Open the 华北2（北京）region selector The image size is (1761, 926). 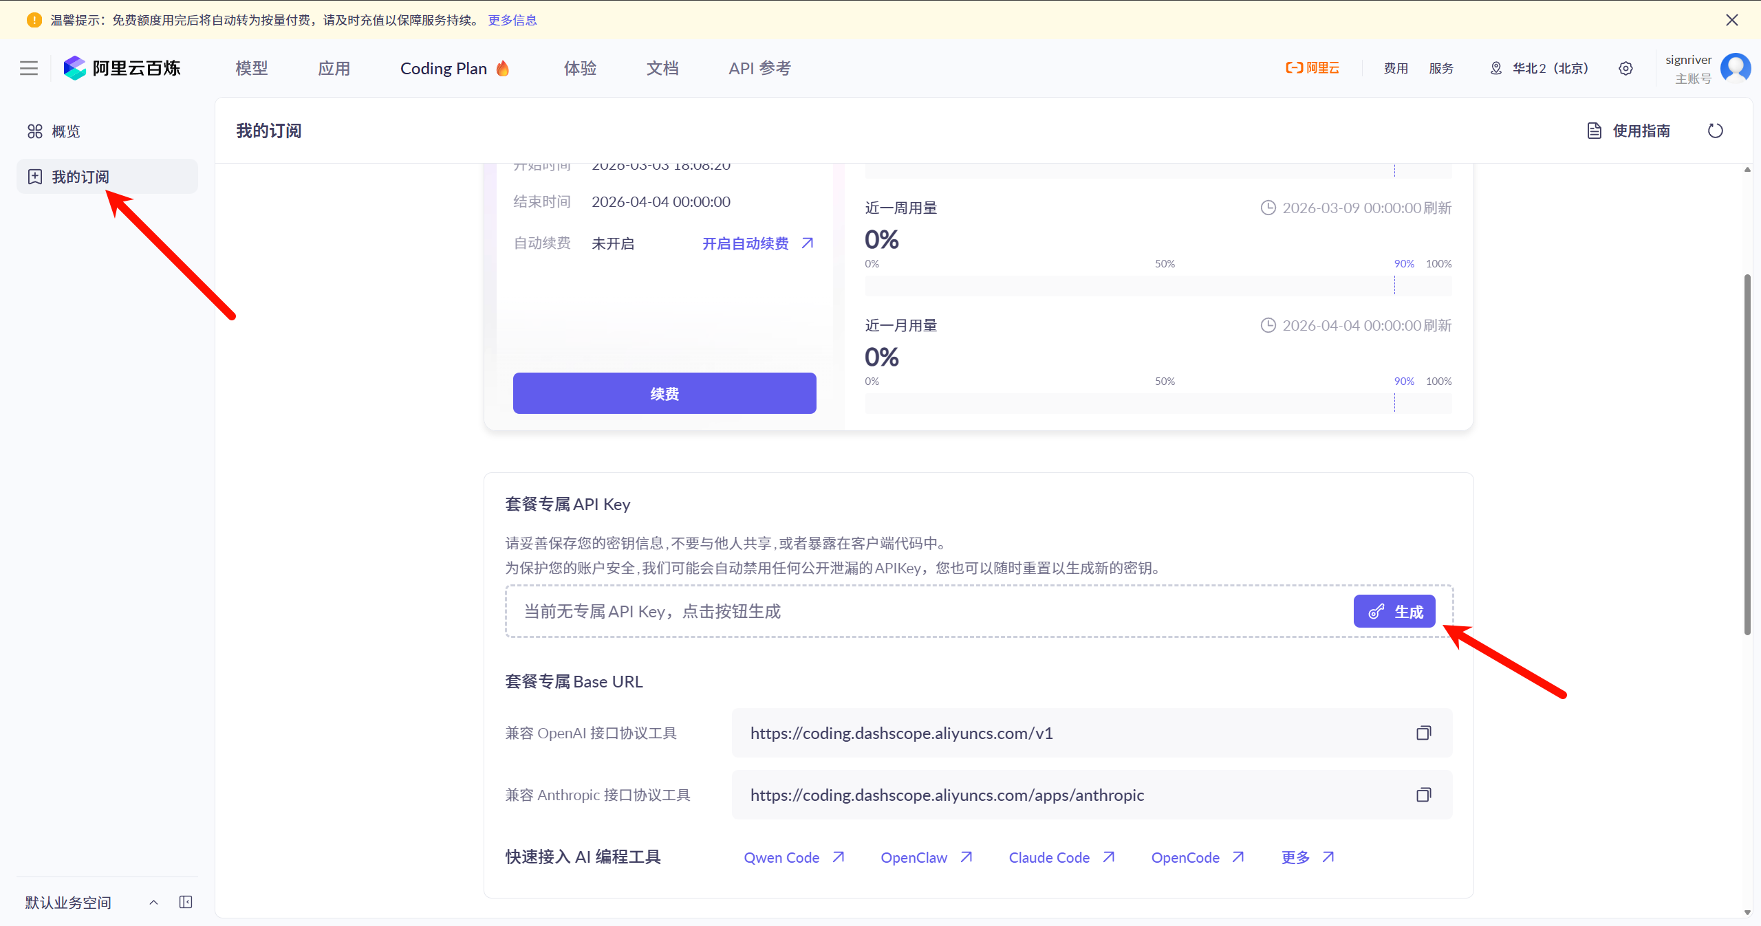tap(1539, 68)
